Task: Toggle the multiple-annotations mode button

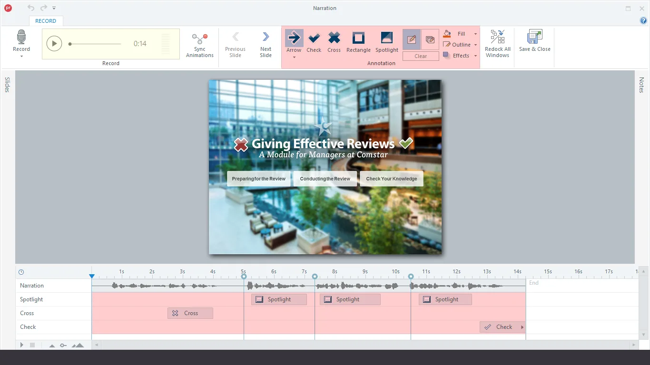Action: point(430,40)
